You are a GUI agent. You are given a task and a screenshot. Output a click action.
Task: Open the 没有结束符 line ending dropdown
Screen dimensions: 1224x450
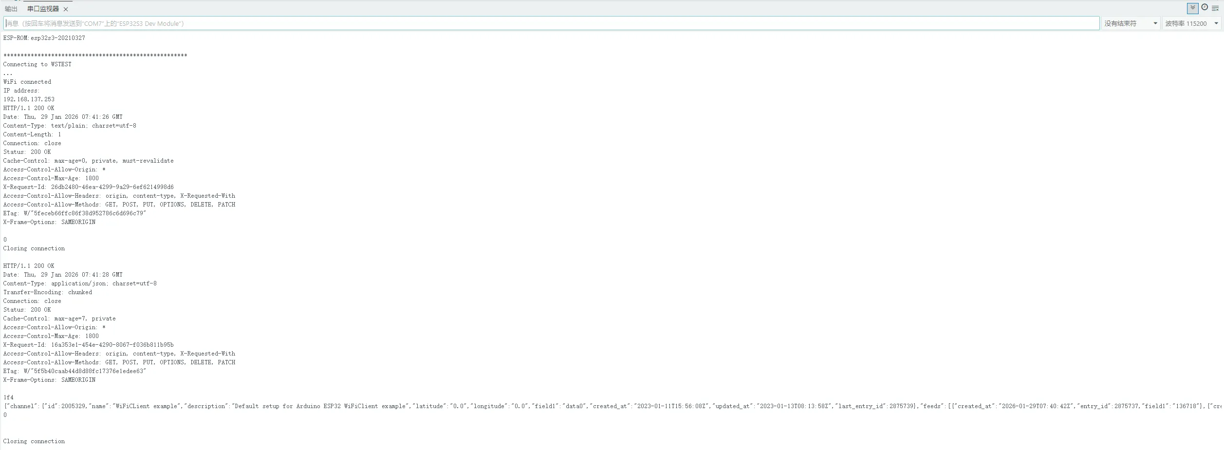point(1130,23)
